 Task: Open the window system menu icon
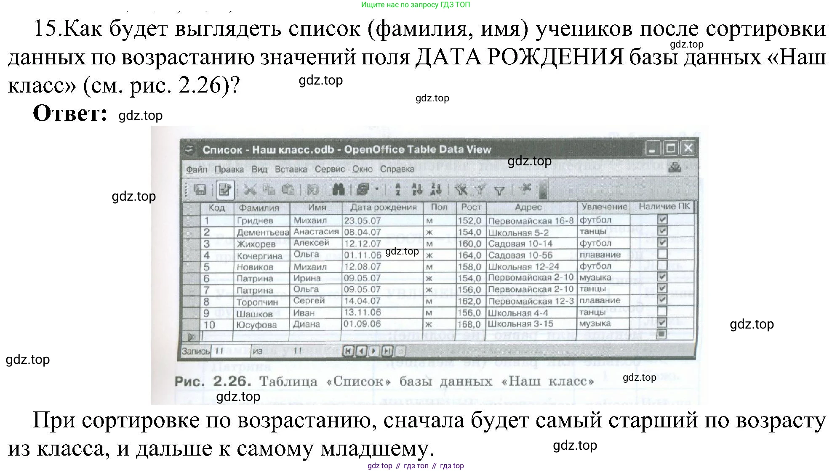tap(190, 149)
